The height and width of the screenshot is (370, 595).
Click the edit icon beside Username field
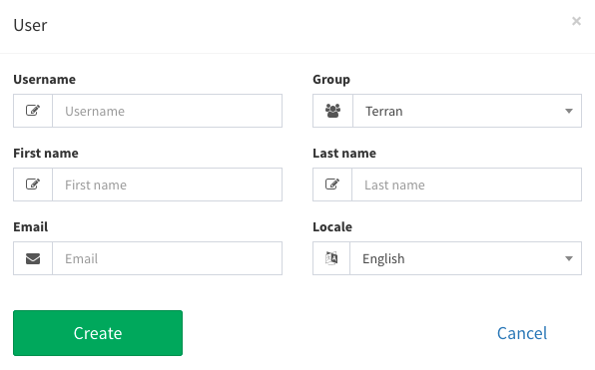pyautogui.click(x=33, y=111)
